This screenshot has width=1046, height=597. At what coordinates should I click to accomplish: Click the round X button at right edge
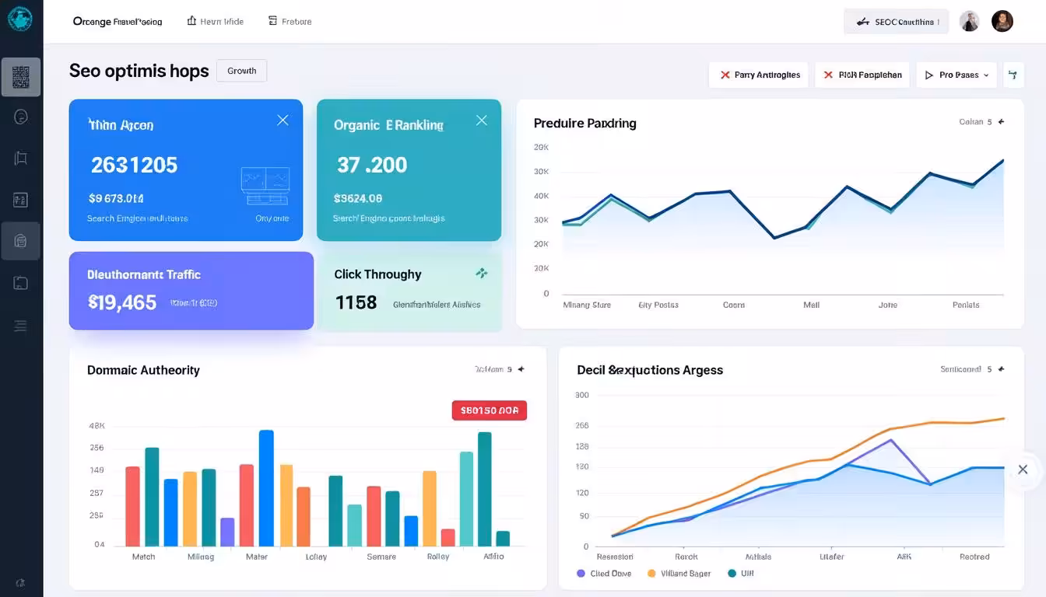click(x=1023, y=470)
